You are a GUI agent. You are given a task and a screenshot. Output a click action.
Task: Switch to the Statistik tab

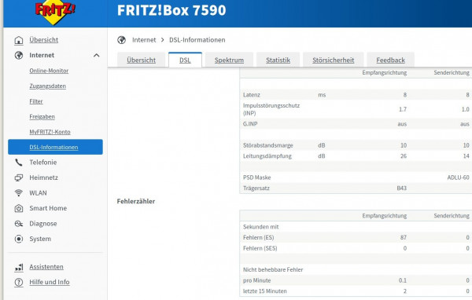[278, 60]
